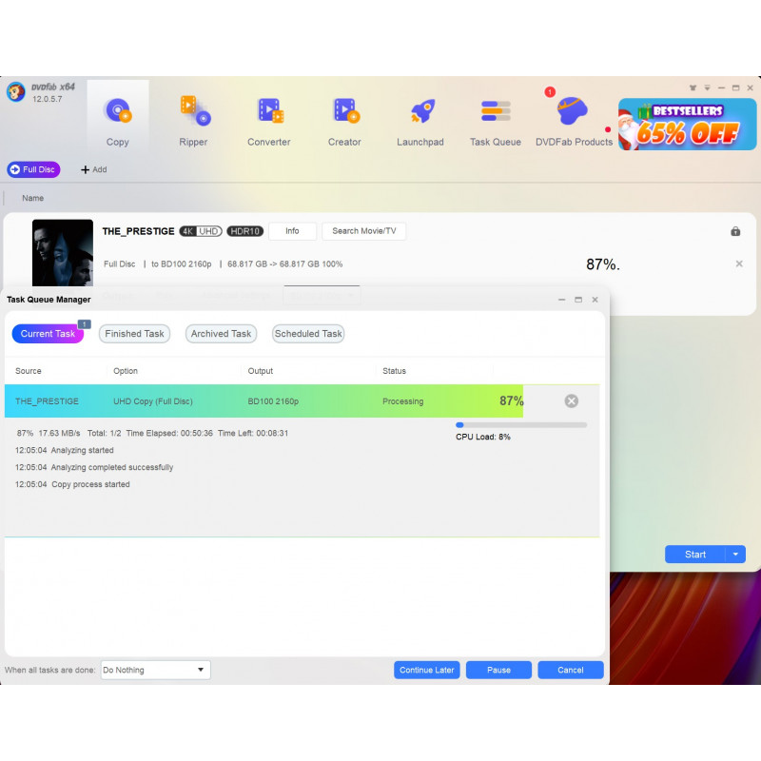Viewport: 761px width, 761px height.
Task: Click the HDR10 badge
Action: coord(245,231)
